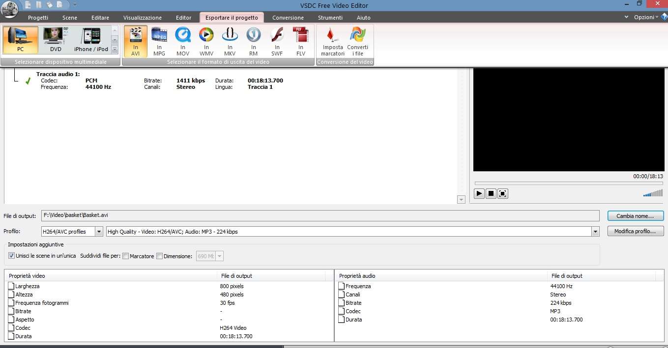Image resolution: width=668 pixels, height=348 pixels.
Task: Select DVD as the multimedia device
Action: click(x=56, y=40)
